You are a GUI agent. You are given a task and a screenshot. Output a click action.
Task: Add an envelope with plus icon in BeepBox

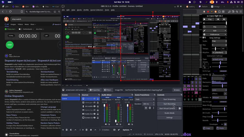[225, 124]
